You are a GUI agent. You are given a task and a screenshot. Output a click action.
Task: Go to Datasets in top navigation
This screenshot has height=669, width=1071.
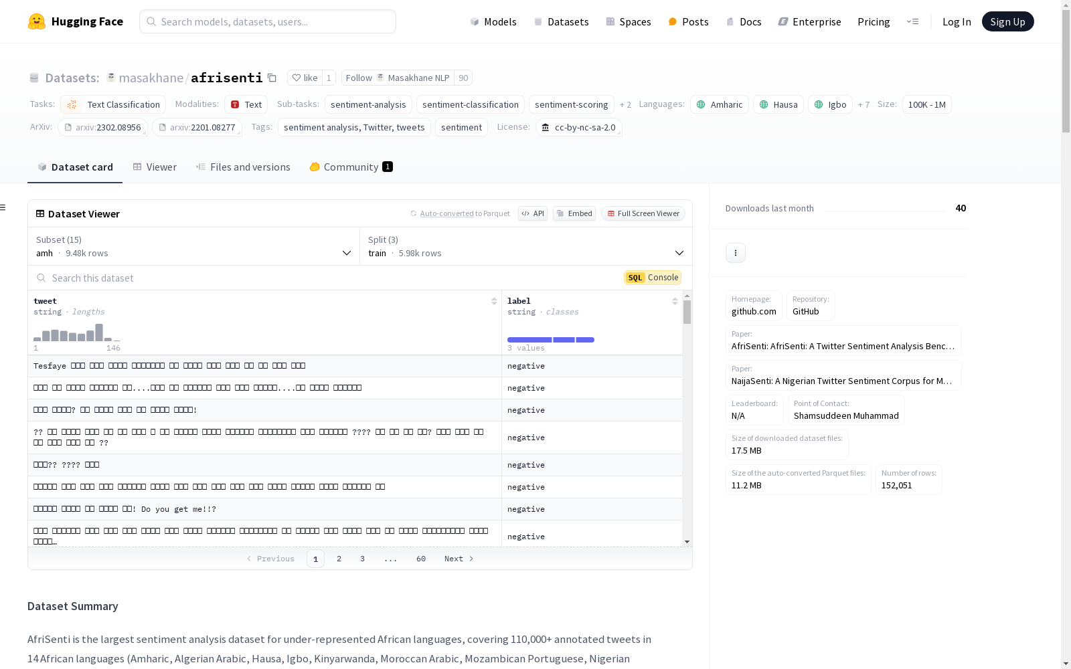tap(561, 21)
